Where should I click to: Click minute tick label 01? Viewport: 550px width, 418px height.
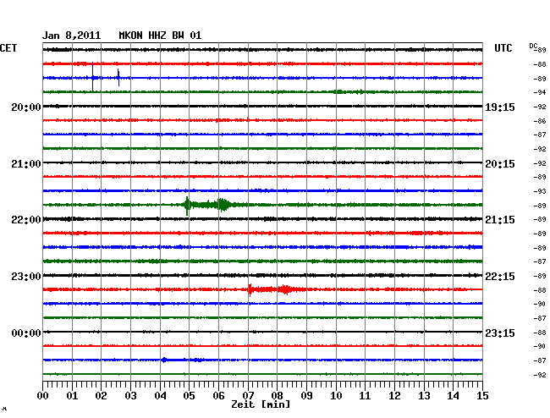[x=72, y=396]
